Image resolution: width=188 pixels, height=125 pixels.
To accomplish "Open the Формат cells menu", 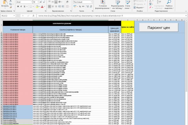I will 139,7.
